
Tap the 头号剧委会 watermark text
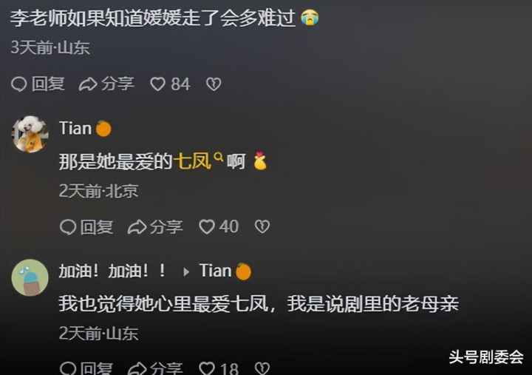tap(486, 357)
